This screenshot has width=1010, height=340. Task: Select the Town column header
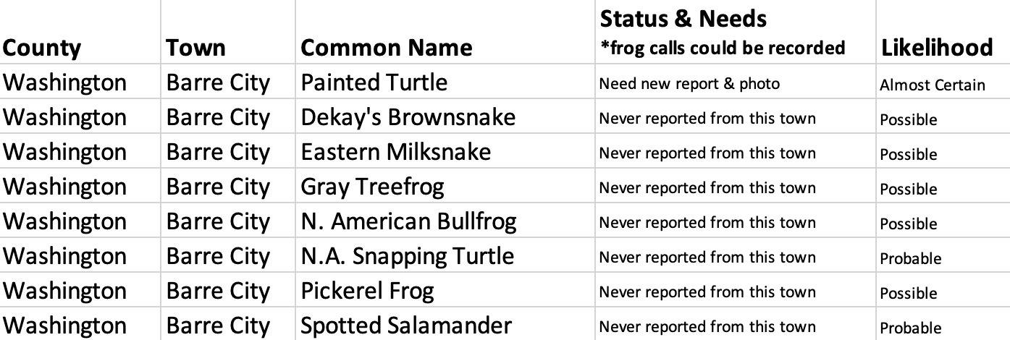(195, 48)
